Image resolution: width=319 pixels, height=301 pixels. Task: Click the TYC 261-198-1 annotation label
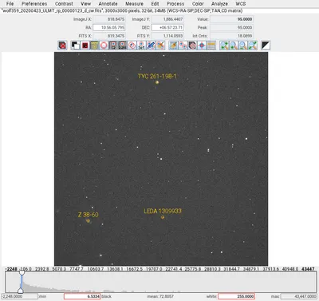[157, 76]
